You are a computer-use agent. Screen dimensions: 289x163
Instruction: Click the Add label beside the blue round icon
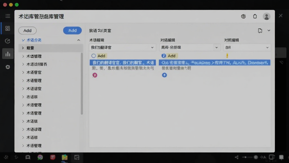coord(172,56)
